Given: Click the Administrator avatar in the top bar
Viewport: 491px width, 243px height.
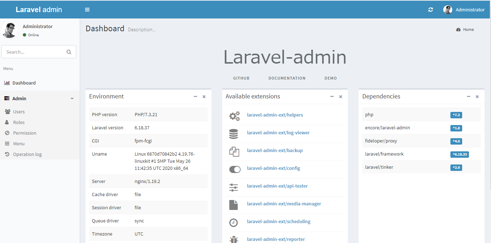Looking at the screenshot, I should click(448, 10).
